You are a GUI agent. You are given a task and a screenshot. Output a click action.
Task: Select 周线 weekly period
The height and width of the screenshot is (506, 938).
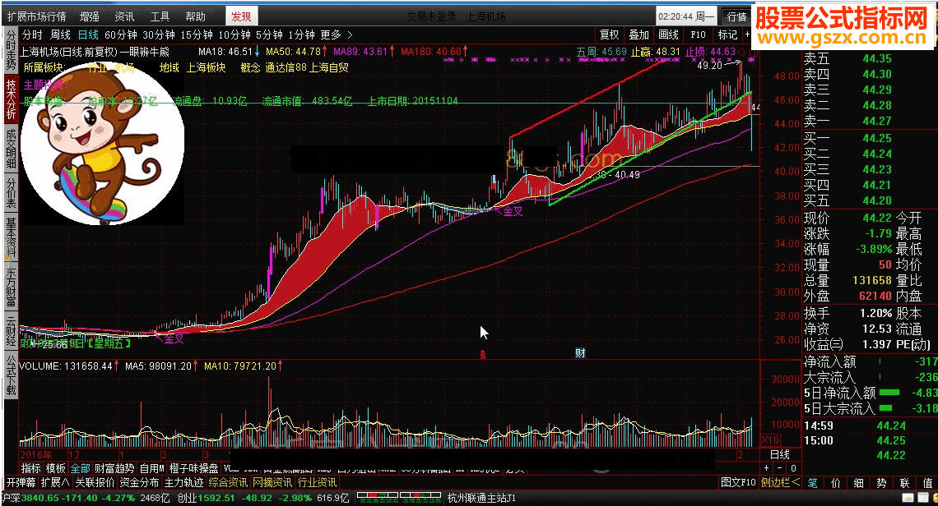[x=60, y=35]
